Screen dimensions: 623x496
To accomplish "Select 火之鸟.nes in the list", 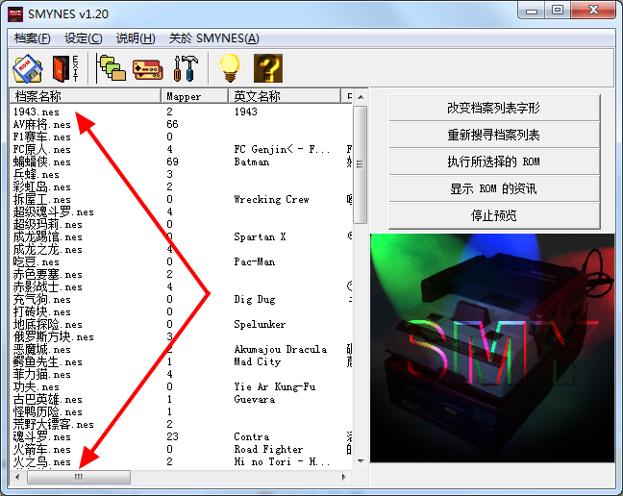I will tap(42, 461).
